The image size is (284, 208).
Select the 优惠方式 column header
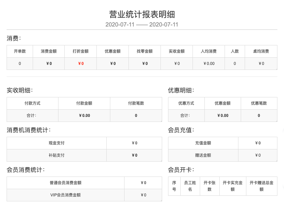[x=186, y=103]
